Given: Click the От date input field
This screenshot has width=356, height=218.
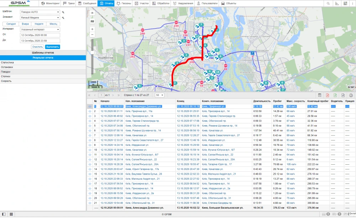Looking at the screenshot, I should pyautogui.click(x=40, y=35).
